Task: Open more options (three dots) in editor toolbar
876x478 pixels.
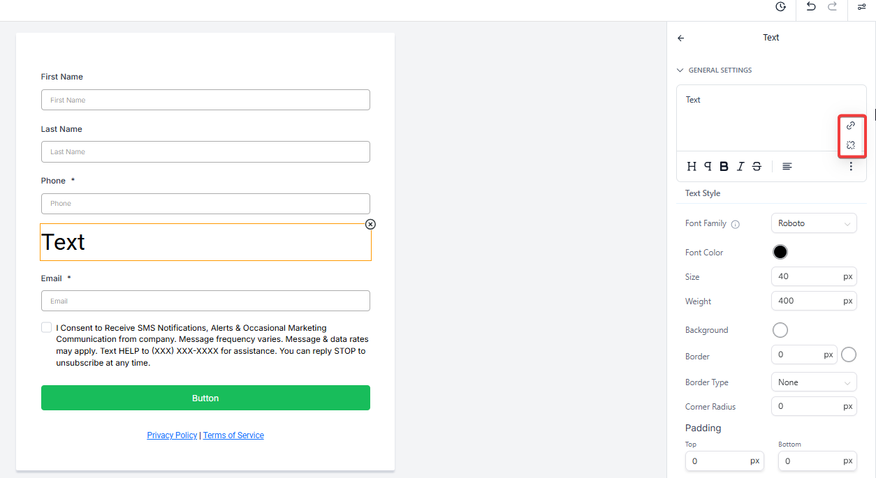Action: point(850,166)
